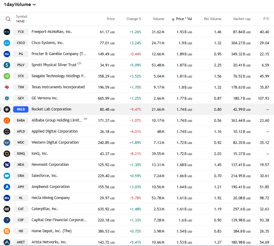Click the Caterpillar logo icon
274x246 pixels.
7,209
